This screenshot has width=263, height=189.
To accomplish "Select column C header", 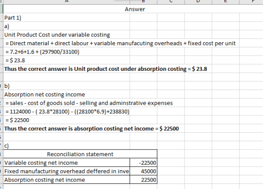I will (171, 2).
